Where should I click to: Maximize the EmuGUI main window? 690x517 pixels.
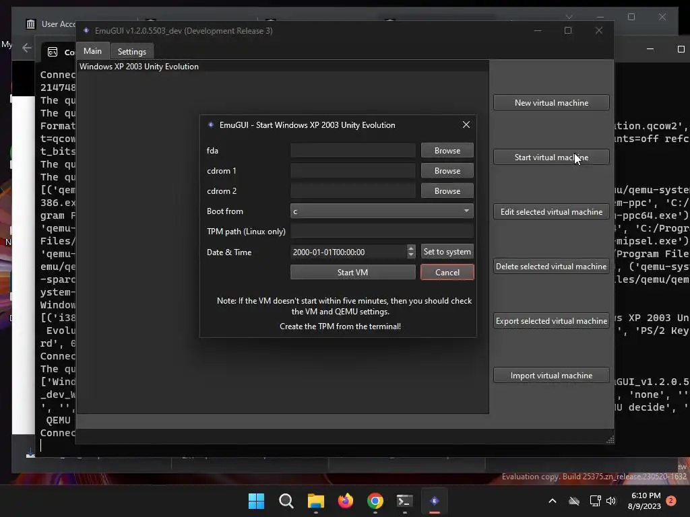568,30
